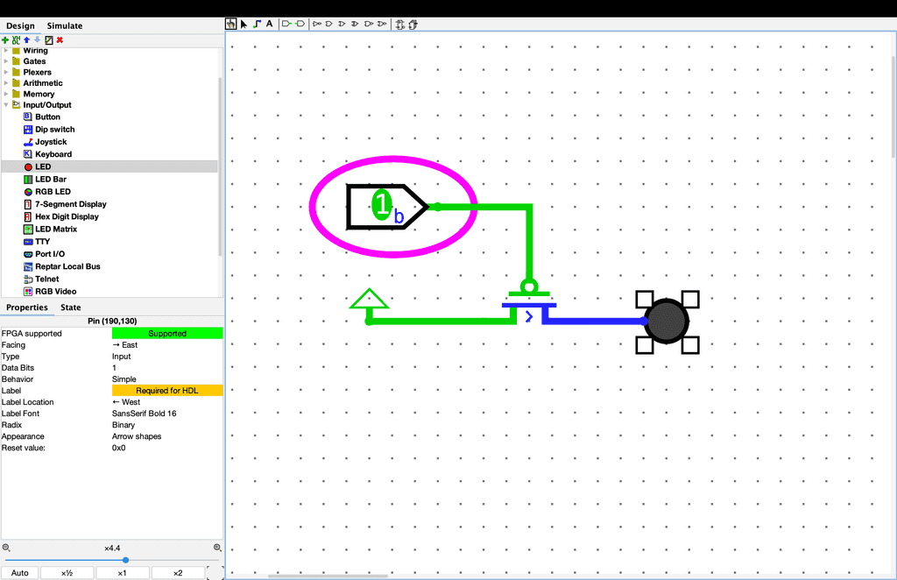The image size is (897, 580).
Task: Select the LED output on canvas
Action: pyautogui.click(x=667, y=322)
